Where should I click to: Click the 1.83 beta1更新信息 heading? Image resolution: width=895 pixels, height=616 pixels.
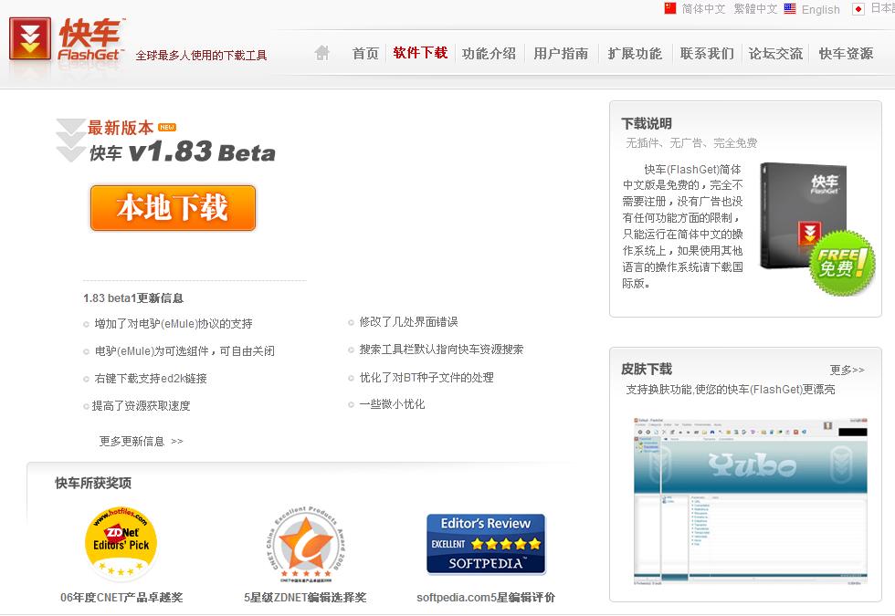[133, 298]
